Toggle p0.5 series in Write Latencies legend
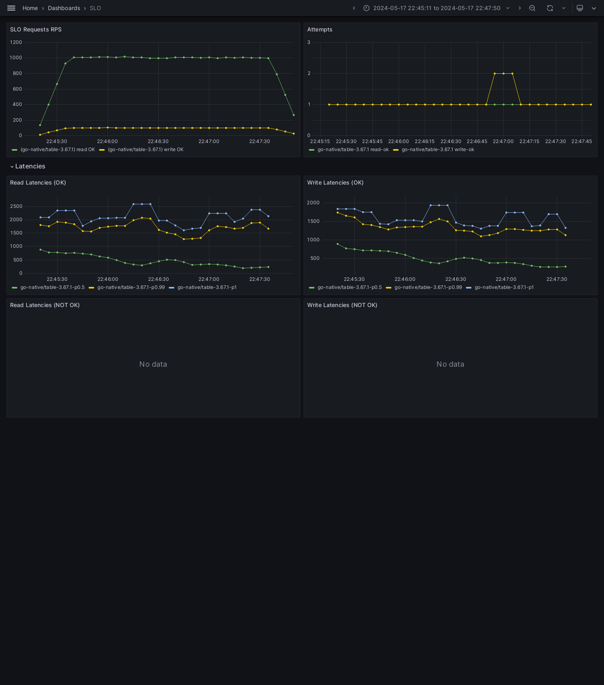 (350, 287)
